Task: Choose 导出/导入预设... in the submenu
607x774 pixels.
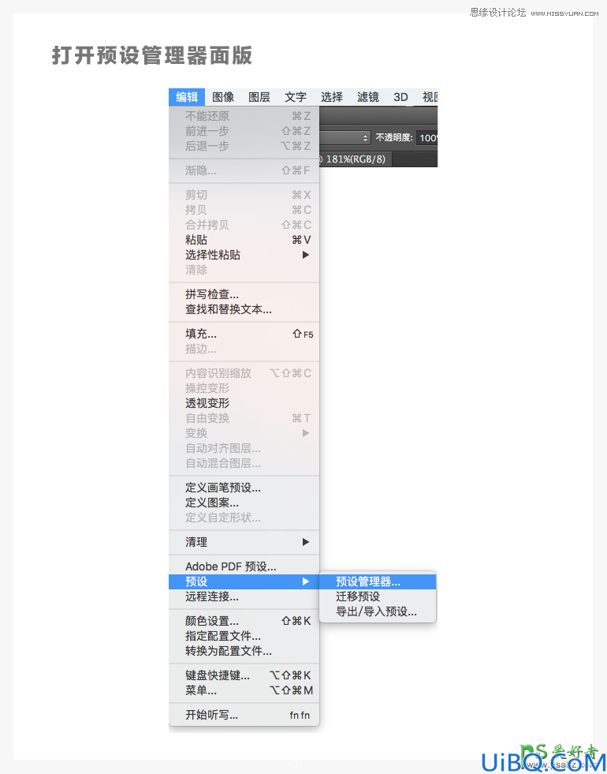Action: tap(378, 611)
